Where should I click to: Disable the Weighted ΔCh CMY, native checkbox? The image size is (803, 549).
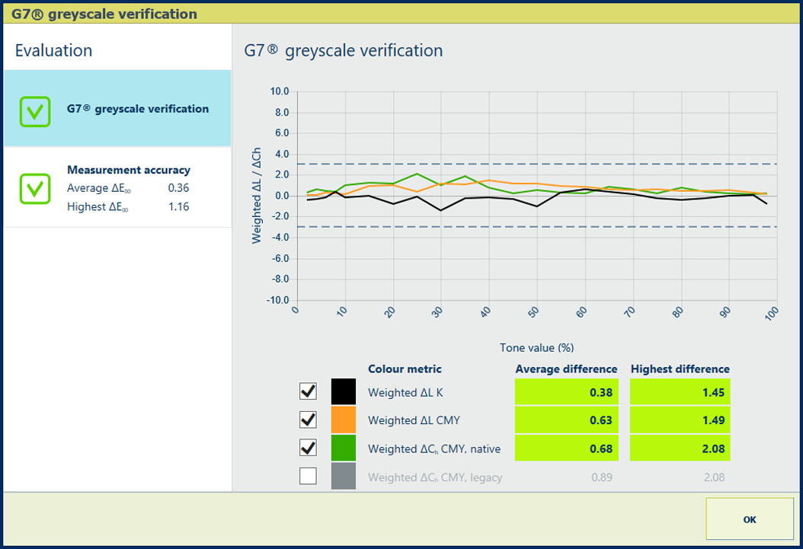tap(308, 448)
